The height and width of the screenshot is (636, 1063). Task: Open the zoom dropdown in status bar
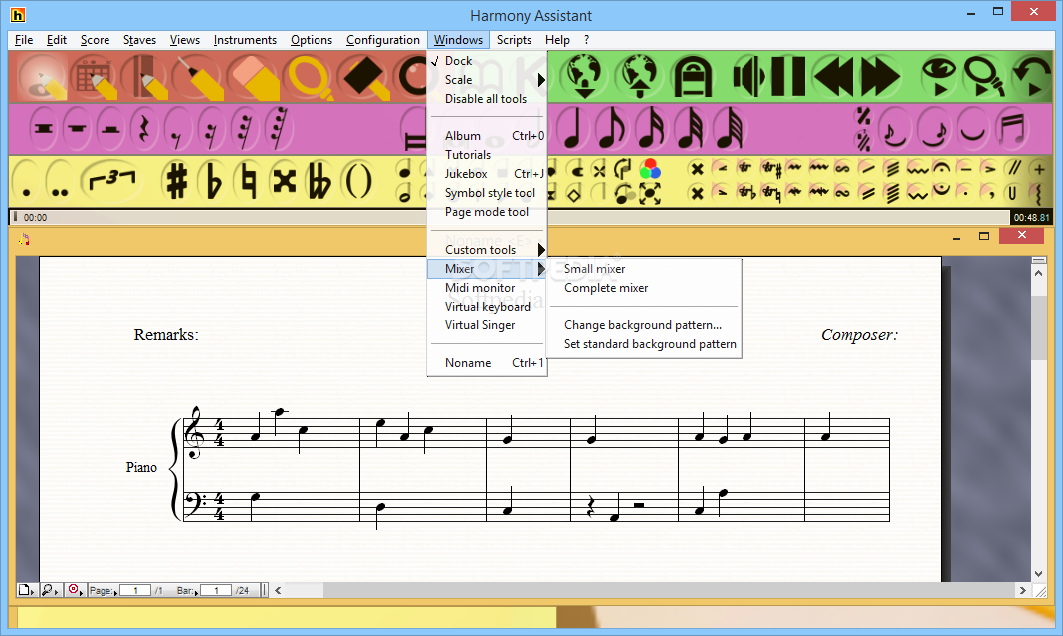coord(50,590)
